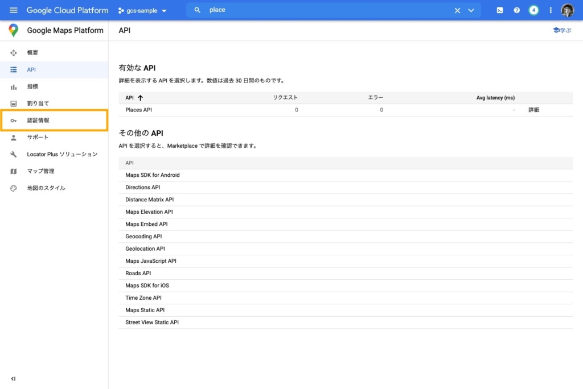Click the 指標 bar chart icon

click(x=14, y=86)
